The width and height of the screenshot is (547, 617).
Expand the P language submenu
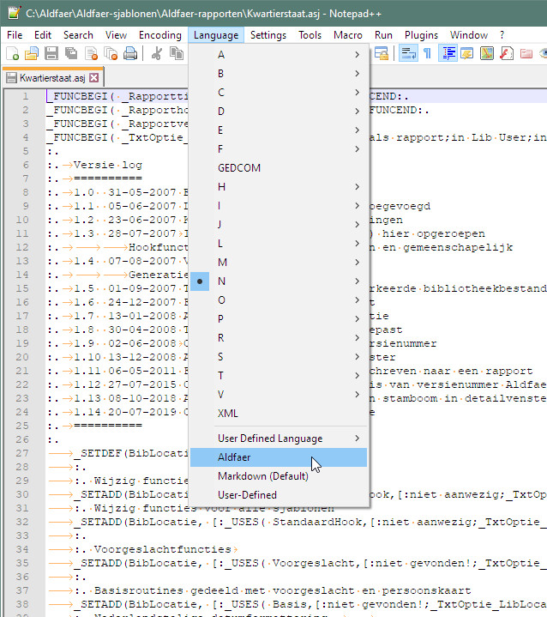279,319
